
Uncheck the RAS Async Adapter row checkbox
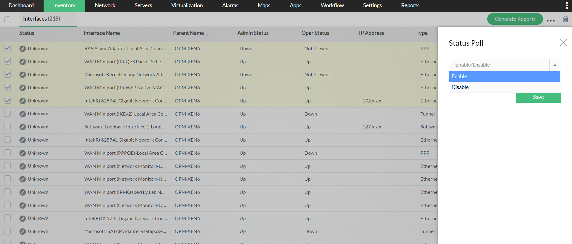point(8,48)
